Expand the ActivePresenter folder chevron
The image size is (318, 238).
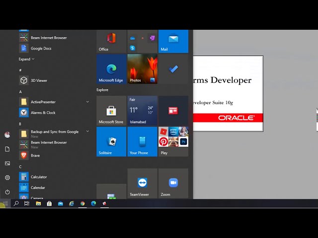87,102
